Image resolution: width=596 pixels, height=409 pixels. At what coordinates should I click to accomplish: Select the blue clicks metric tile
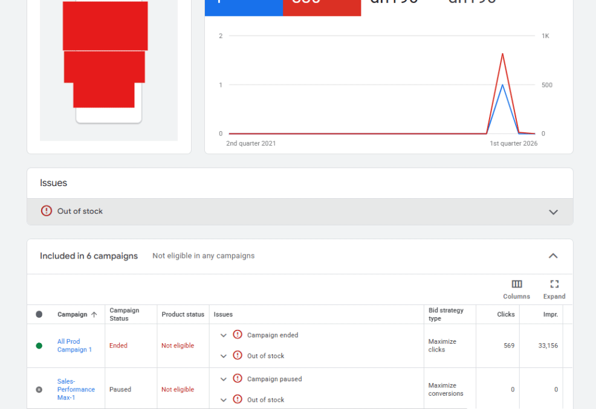coord(244,6)
